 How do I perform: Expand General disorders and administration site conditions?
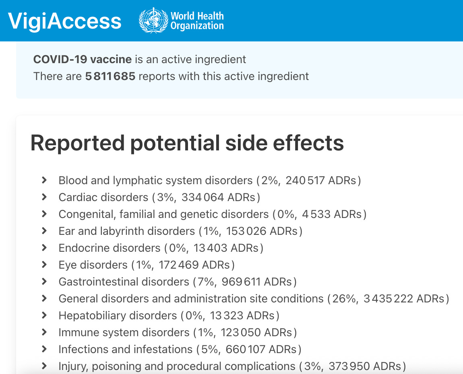(x=43, y=298)
